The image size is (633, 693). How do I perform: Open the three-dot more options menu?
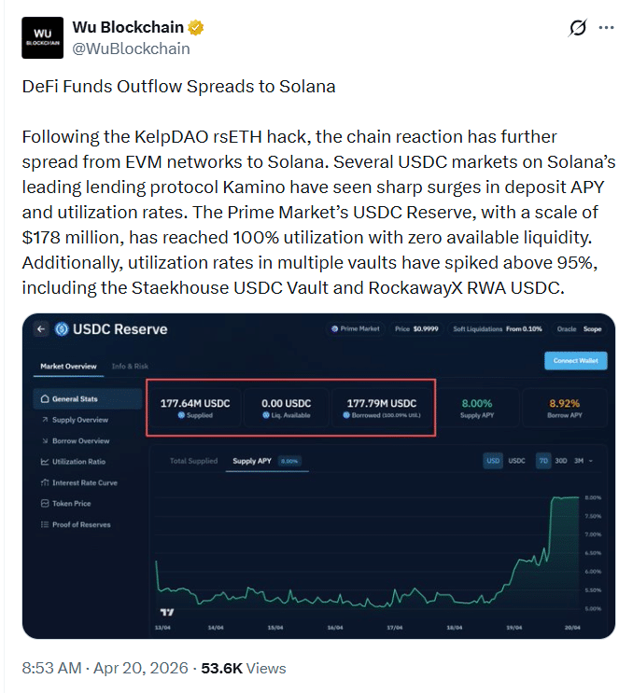tap(611, 28)
